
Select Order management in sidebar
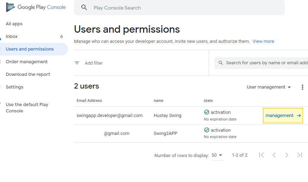[26, 62]
